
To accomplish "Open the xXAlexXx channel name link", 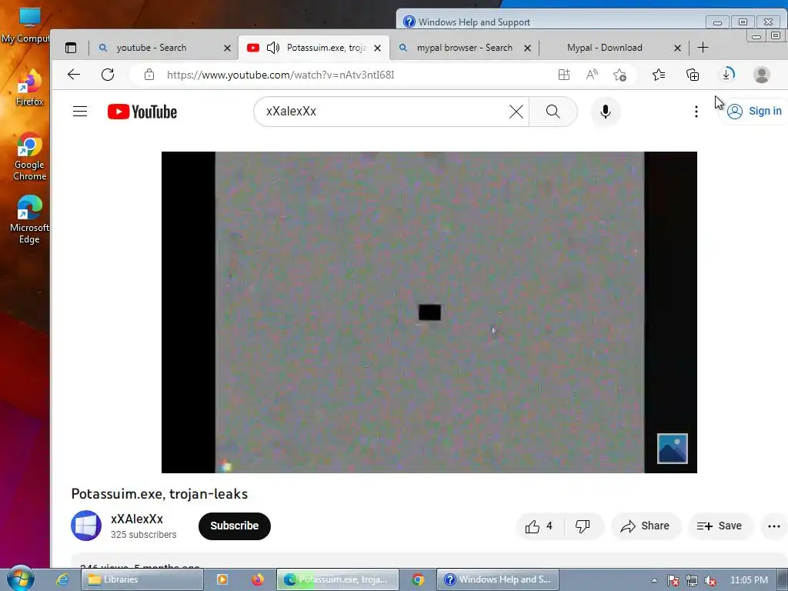I will click(137, 519).
